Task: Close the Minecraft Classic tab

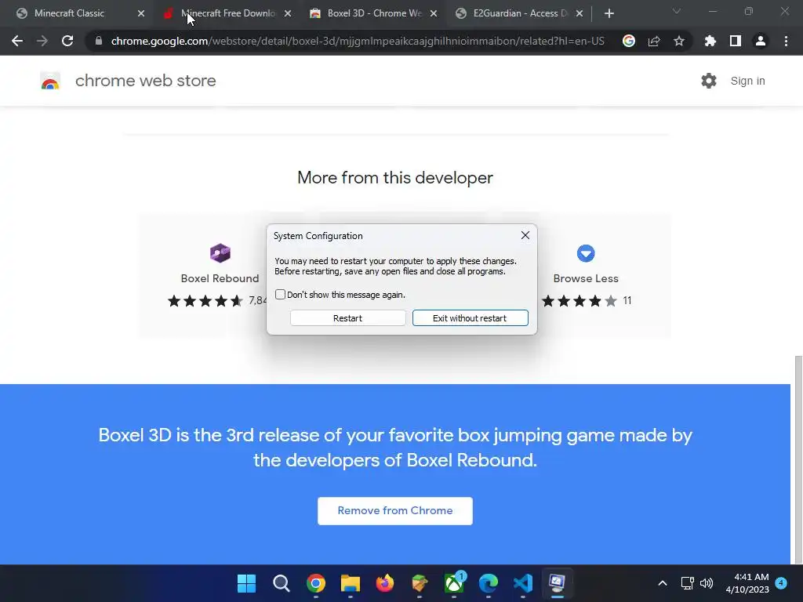Action: (141, 13)
